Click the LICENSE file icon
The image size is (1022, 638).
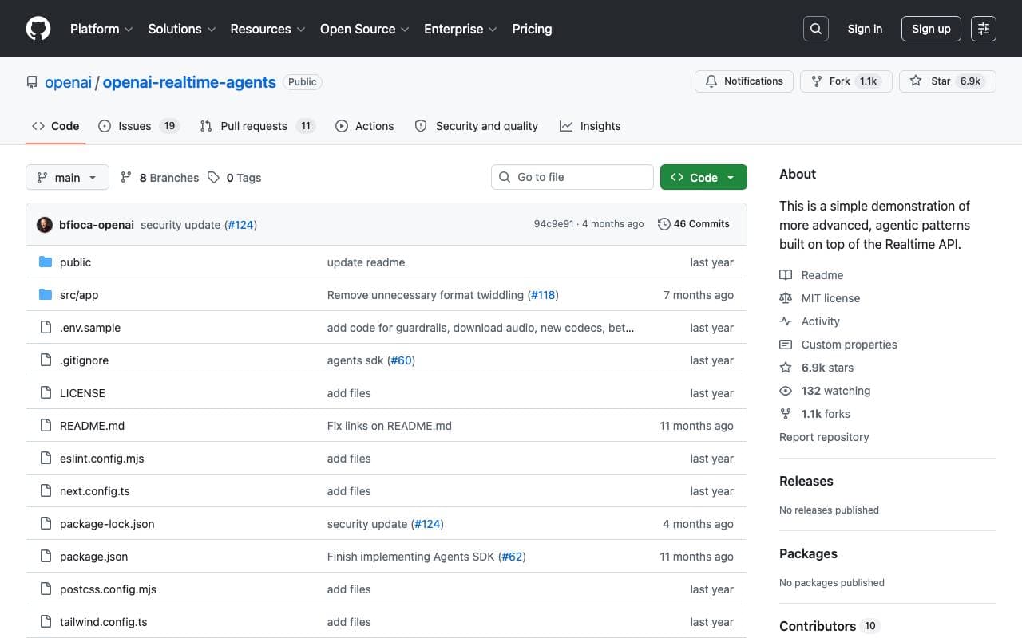click(x=46, y=393)
